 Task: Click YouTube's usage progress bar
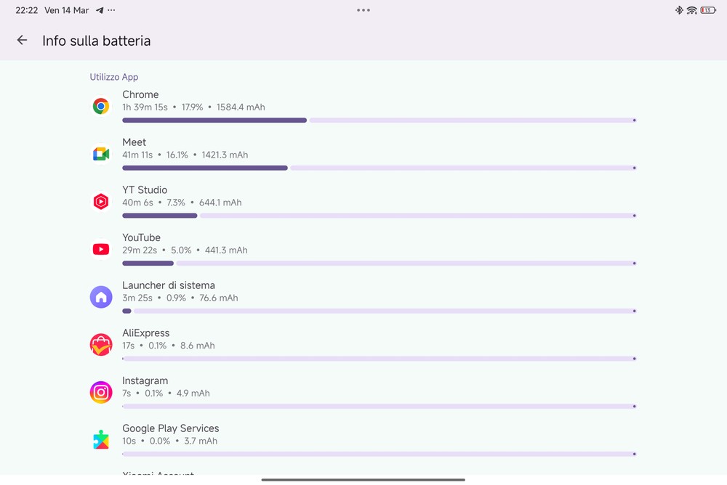pyautogui.click(x=378, y=263)
